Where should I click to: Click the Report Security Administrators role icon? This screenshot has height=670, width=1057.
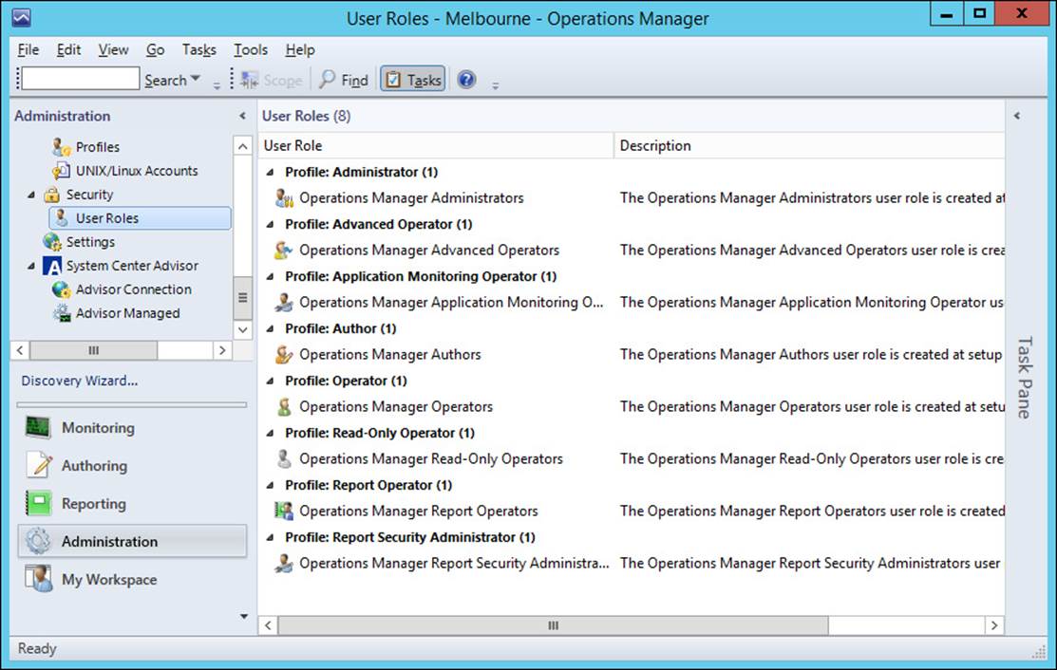coord(284,563)
